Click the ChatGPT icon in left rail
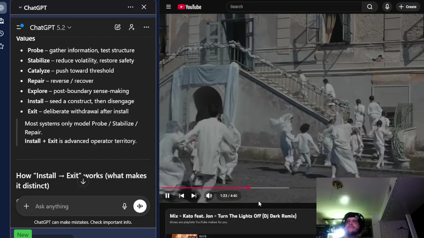Viewport: 424px width, 238px height. [x=2, y=8]
